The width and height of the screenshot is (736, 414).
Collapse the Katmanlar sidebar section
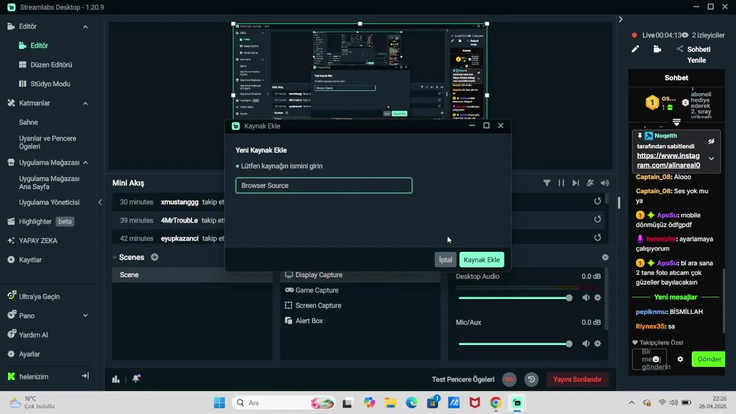pyautogui.click(x=85, y=103)
